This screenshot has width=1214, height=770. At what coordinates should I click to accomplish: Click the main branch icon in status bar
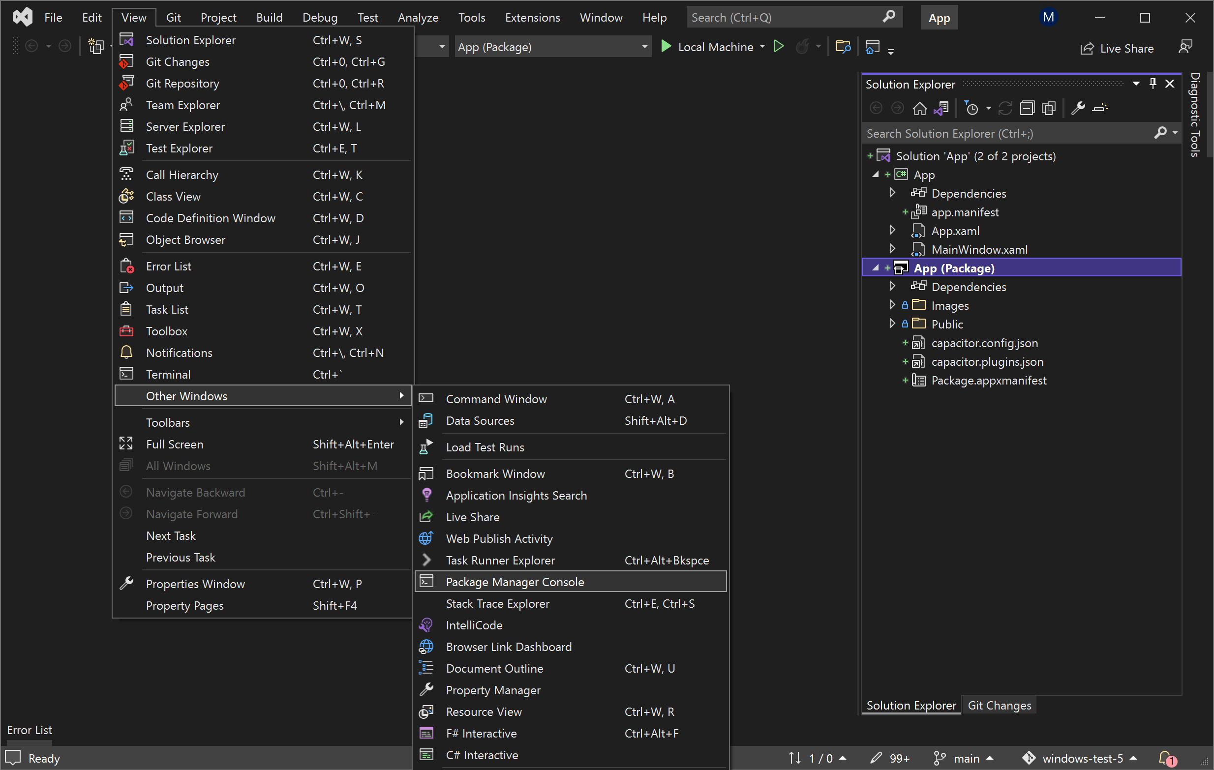point(940,758)
